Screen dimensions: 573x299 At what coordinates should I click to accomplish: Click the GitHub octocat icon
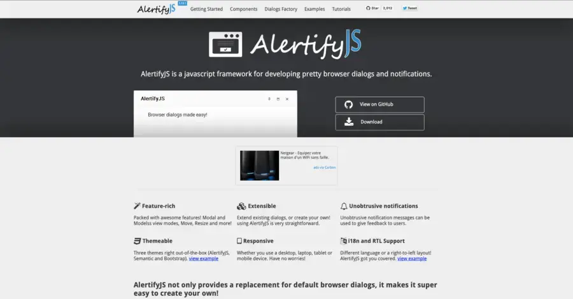click(349, 105)
